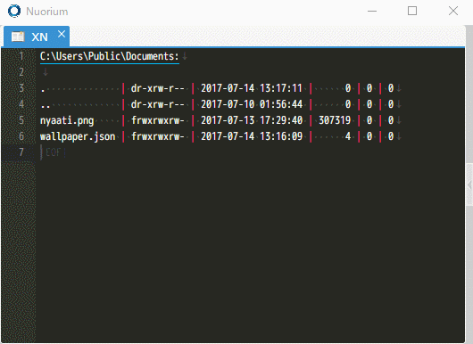This screenshot has height=344, width=473.
Task: Close the XN tab
Action: click(x=62, y=34)
